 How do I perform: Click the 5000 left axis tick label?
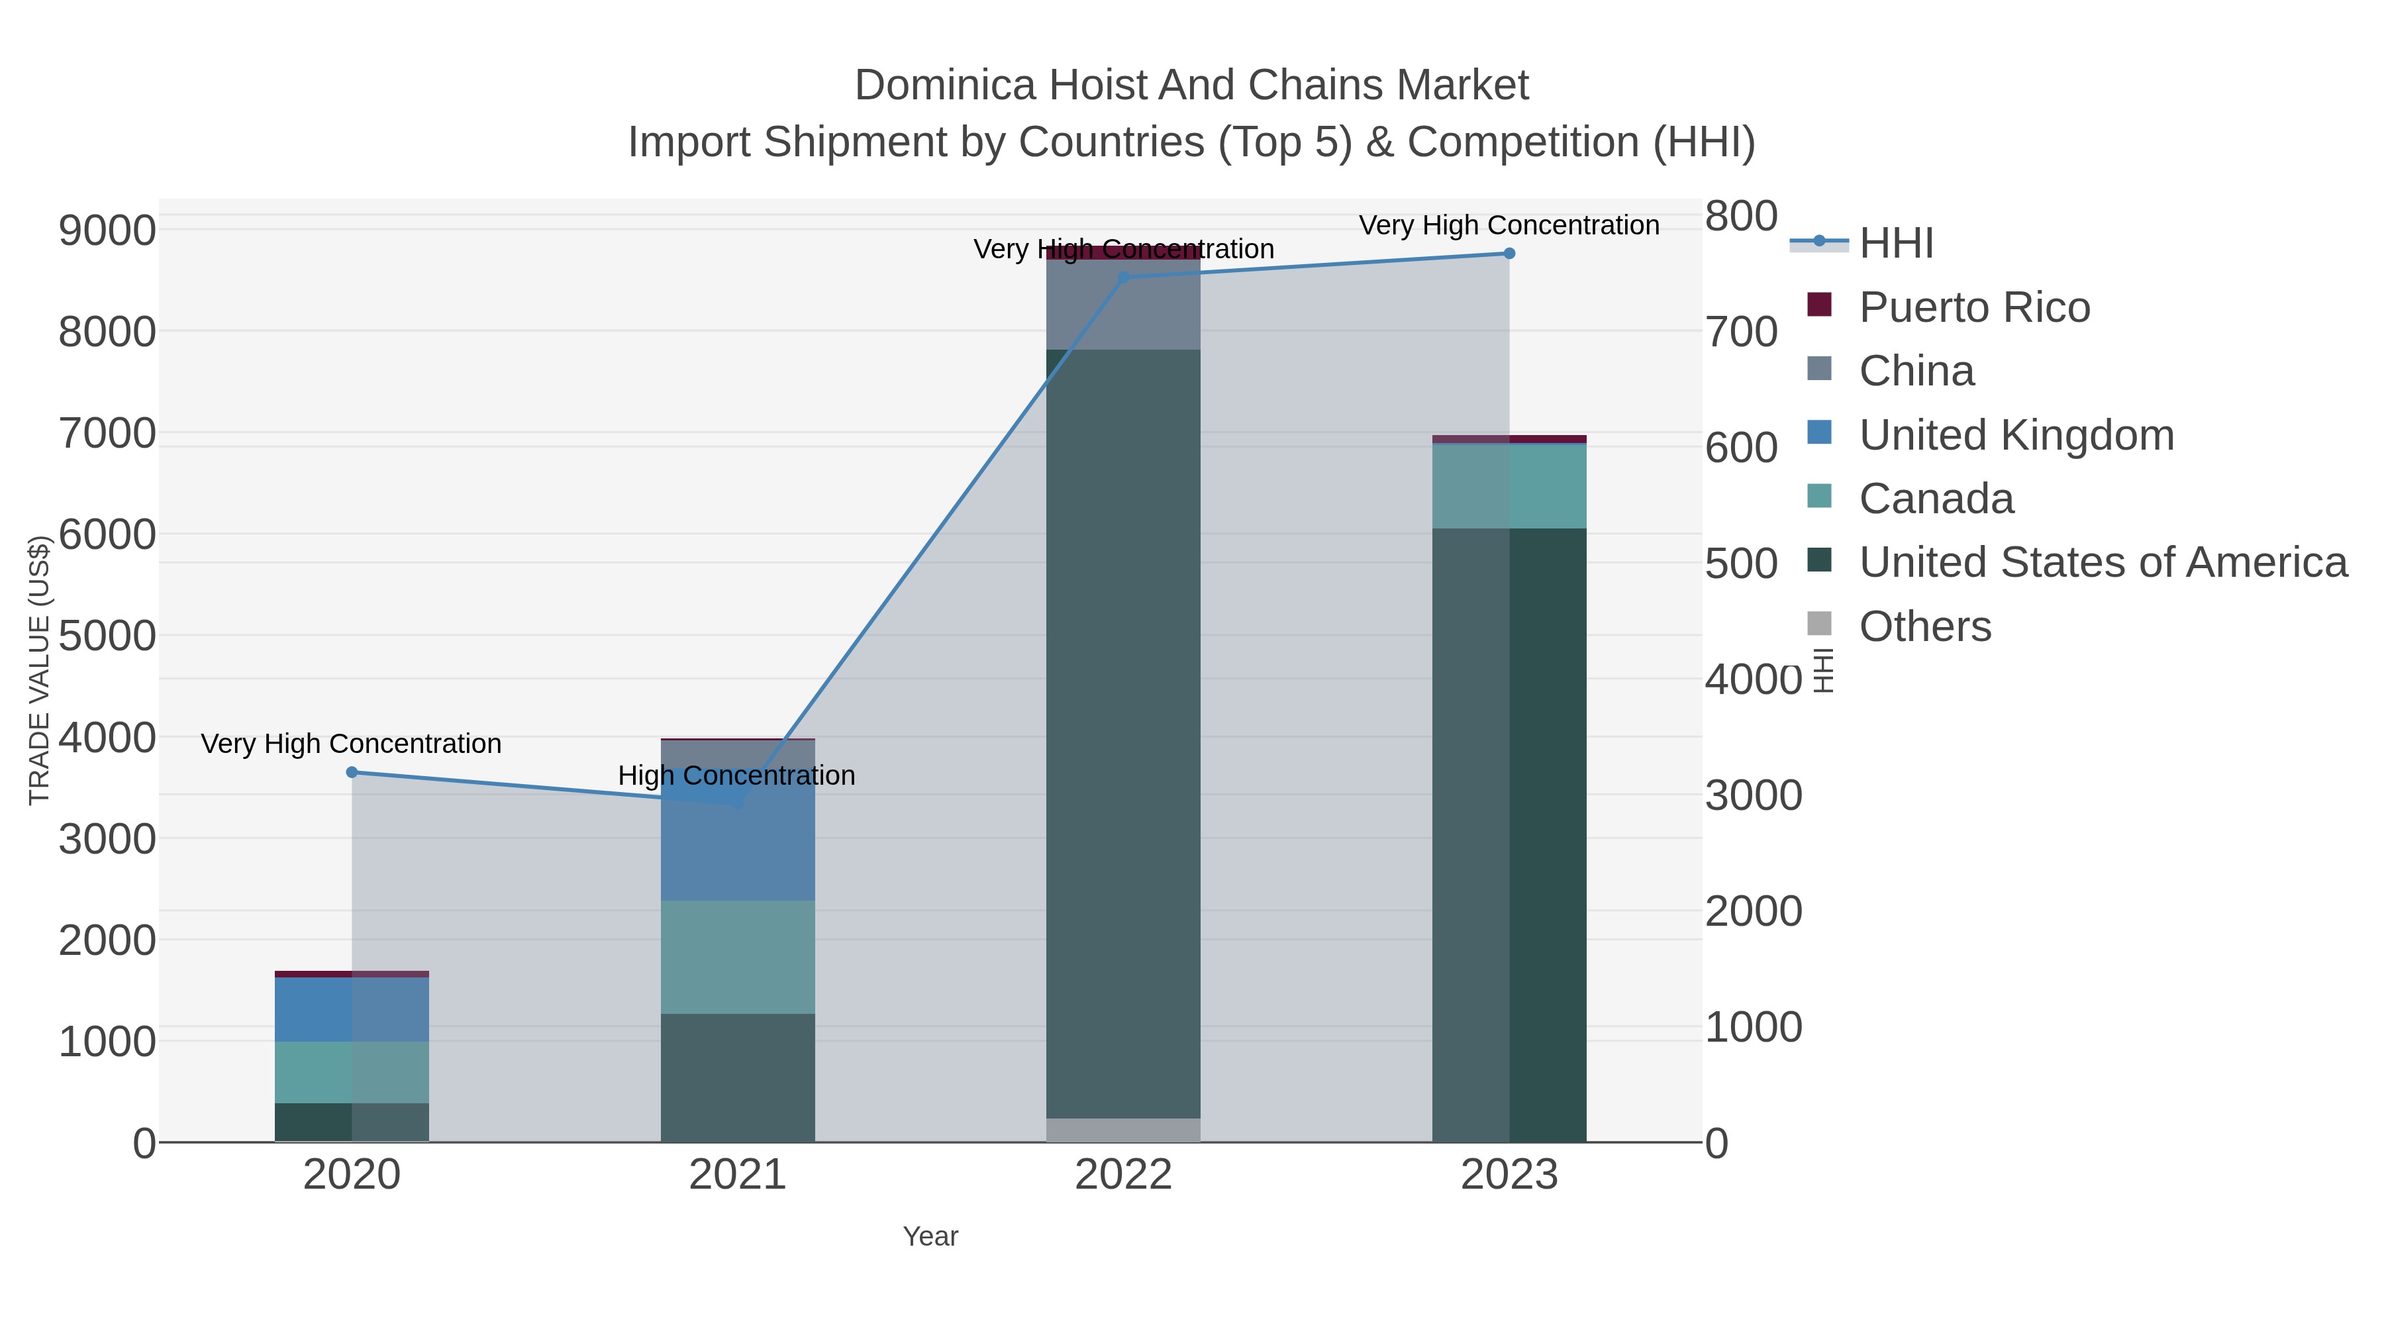(107, 636)
